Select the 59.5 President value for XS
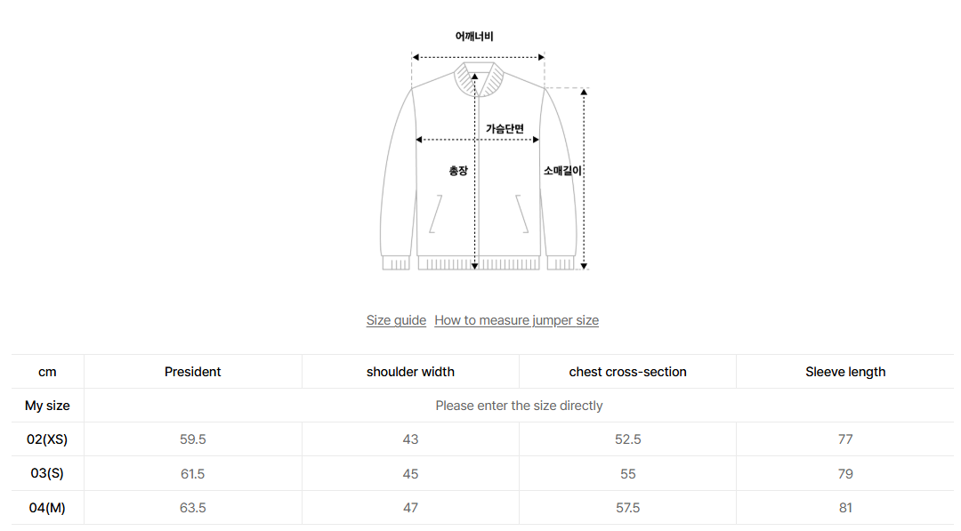The width and height of the screenshot is (961, 531). click(192, 438)
